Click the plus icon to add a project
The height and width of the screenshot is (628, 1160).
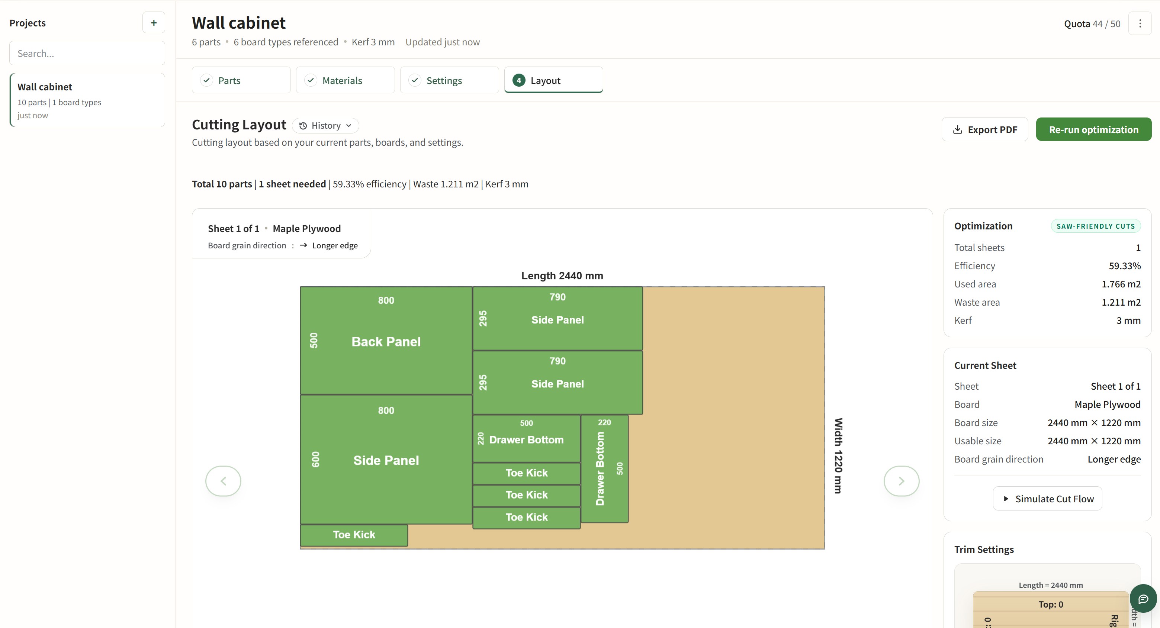point(154,23)
